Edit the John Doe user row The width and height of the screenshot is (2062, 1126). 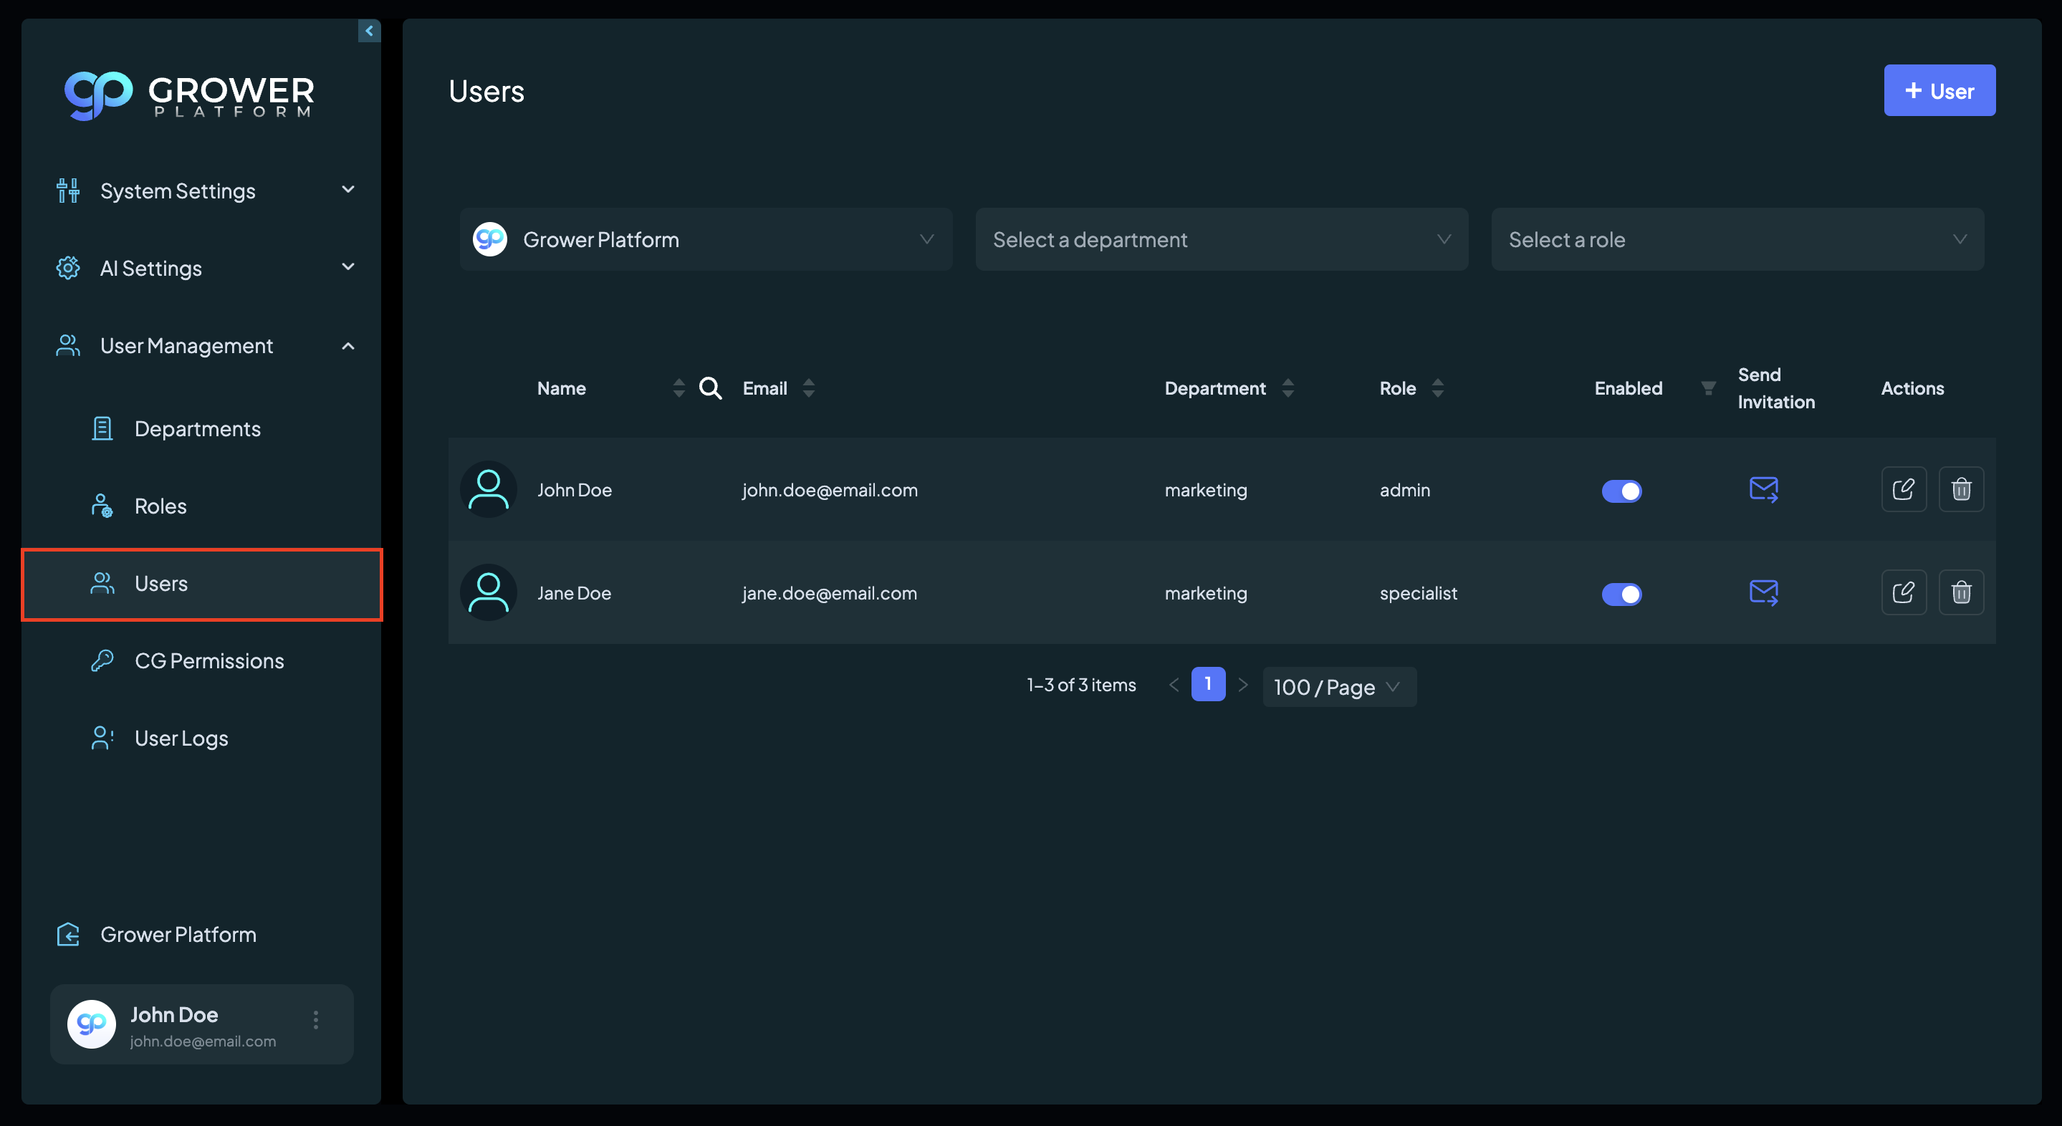click(x=1904, y=489)
